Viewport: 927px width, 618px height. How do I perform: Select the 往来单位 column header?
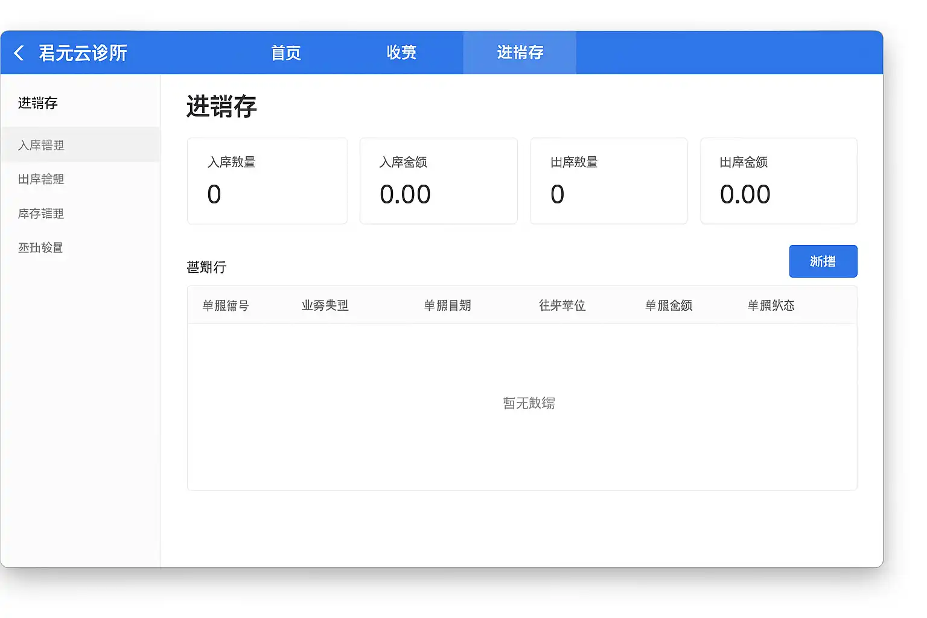coord(562,305)
